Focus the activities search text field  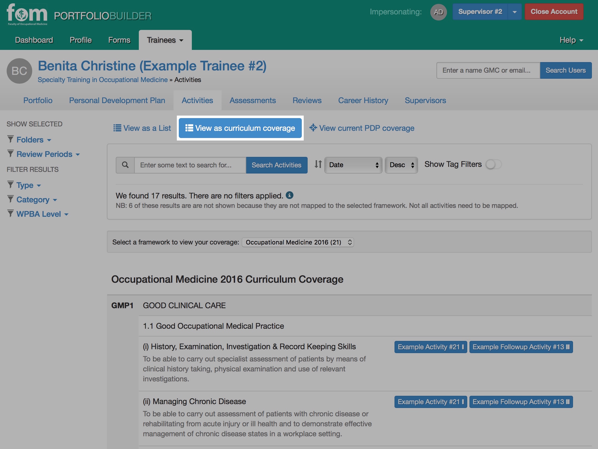click(x=190, y=165)
